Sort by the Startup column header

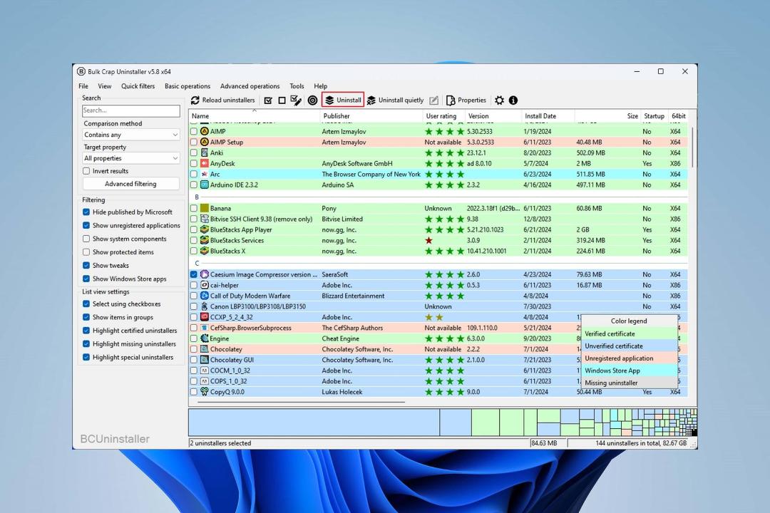(654, 116)
